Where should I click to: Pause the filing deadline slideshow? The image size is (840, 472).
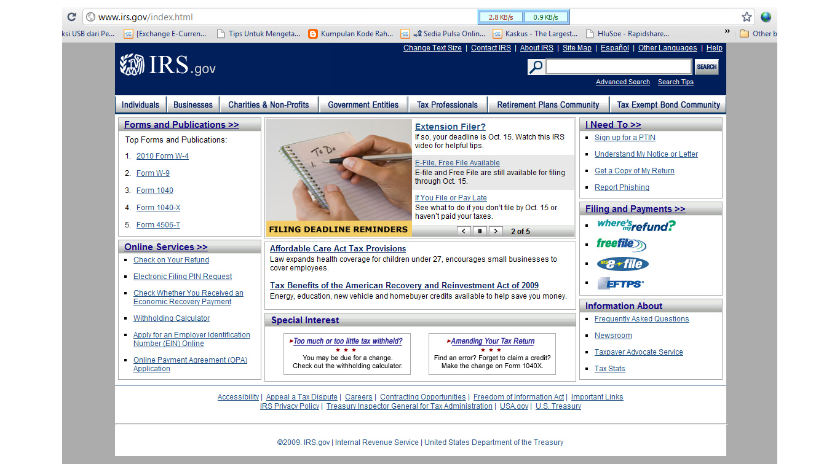480,231
